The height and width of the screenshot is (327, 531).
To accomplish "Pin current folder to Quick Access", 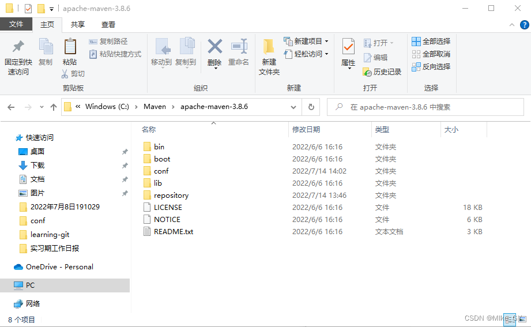I will click(18, 57).
